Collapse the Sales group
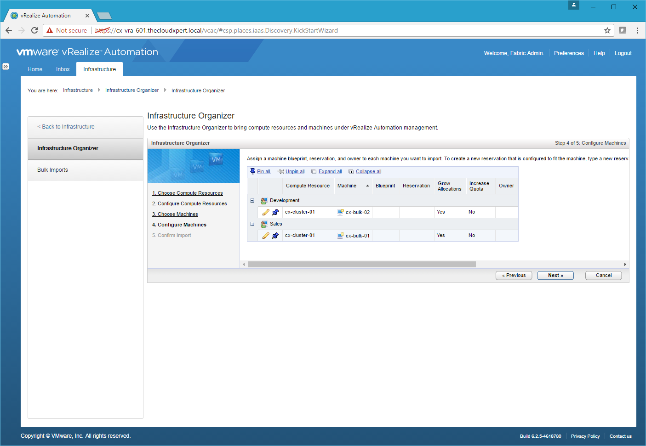This screenshot has height=446, width=646. tap(252, 224)
